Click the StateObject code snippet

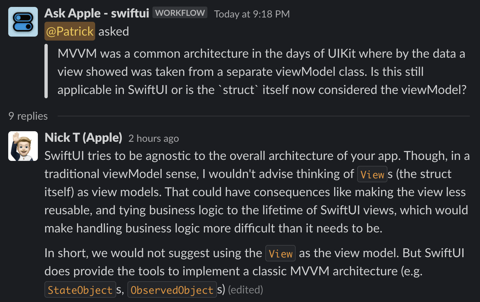point(80,290)
